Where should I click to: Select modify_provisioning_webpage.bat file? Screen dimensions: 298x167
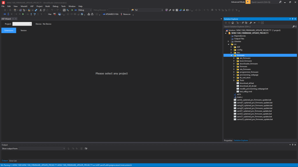click(254, 89)
